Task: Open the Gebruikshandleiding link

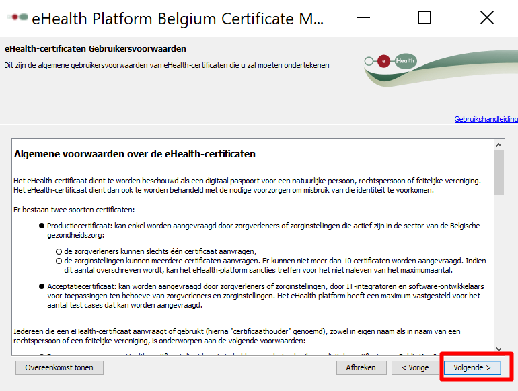Action: coord(486,119)
